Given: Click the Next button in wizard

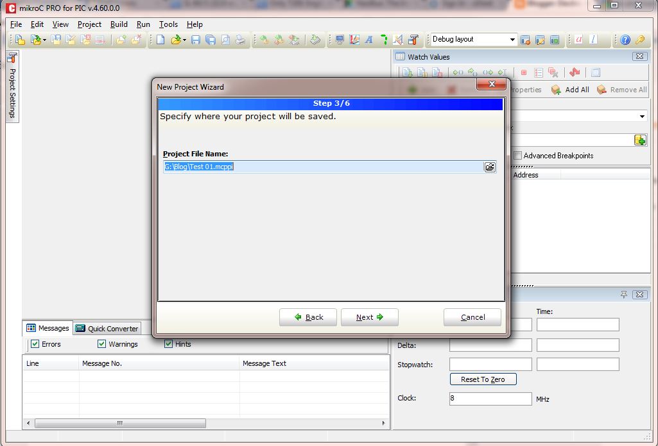Looking at the screenshot, I should pos(370,317).
